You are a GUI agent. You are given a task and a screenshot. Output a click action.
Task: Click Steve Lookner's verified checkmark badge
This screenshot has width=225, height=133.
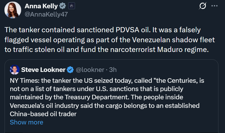pyautogui.click(x=70, y=70)
